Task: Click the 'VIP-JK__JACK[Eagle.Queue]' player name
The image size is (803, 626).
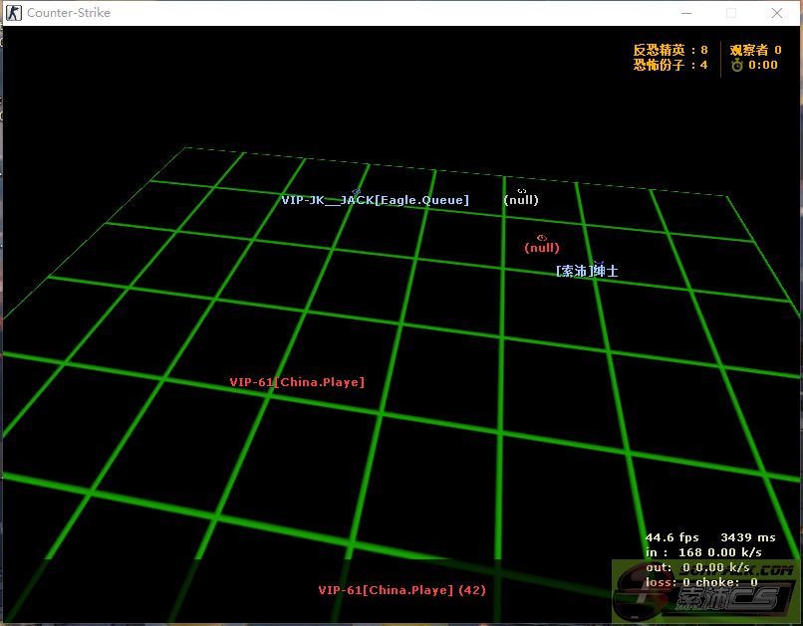Action: [376, 200]
